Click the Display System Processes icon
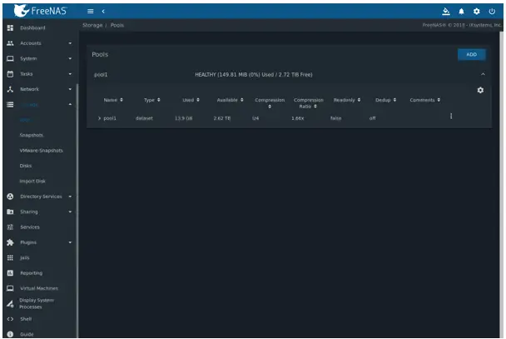The width and height of the screenshot is (506, 339). tap(10, 303)
